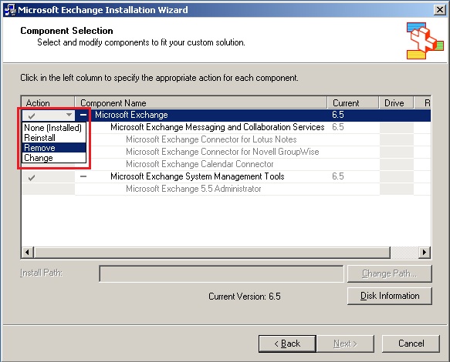Click the Current column header
Viewport: 450px width, 362px height.
(x=353, y=102)
